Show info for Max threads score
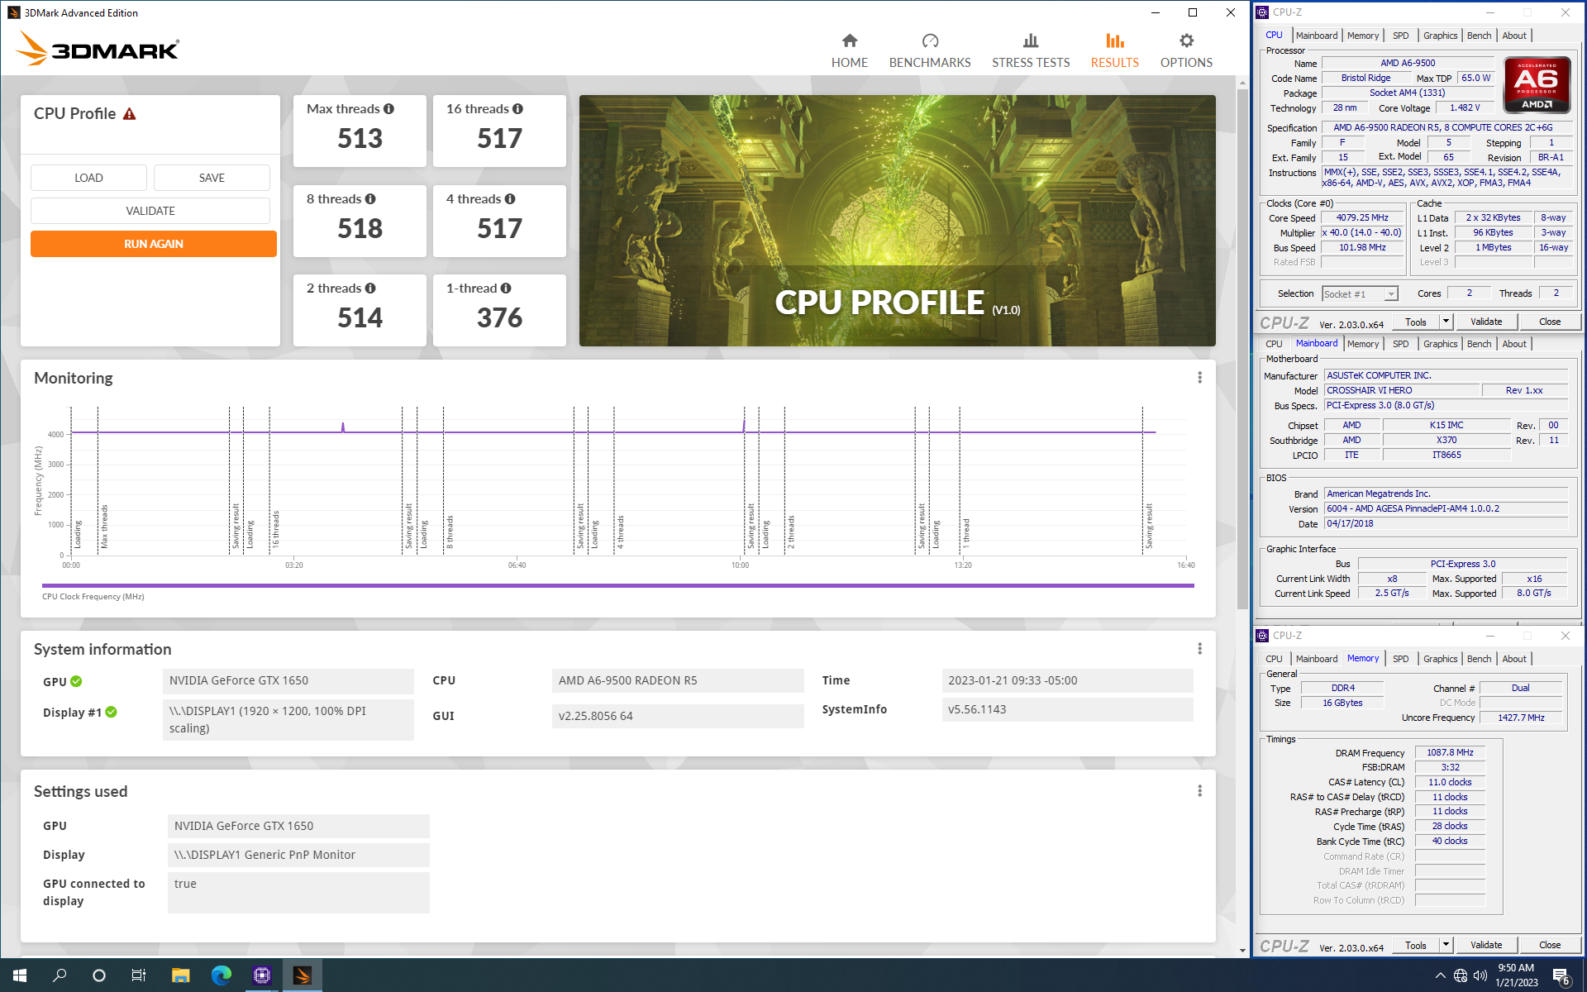The image size is (1587, 992). [388, 109]
